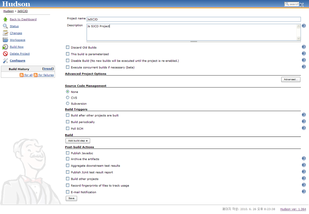This screenshot has width=309, height=214.
Task: Click the Build Now clock icon
Action: point(5,47)
